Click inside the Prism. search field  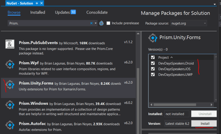point(49,23)
